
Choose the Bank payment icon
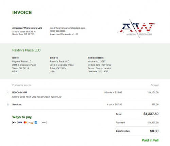pos(44,122)
